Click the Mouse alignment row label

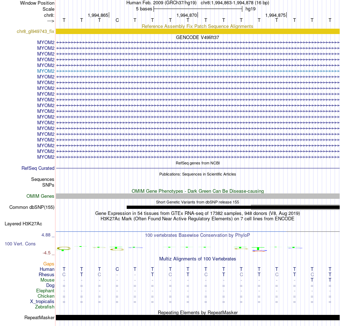coord(47,280)
